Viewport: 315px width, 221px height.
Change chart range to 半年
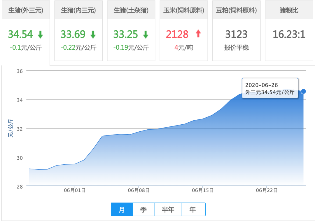[x=168, y=210]
